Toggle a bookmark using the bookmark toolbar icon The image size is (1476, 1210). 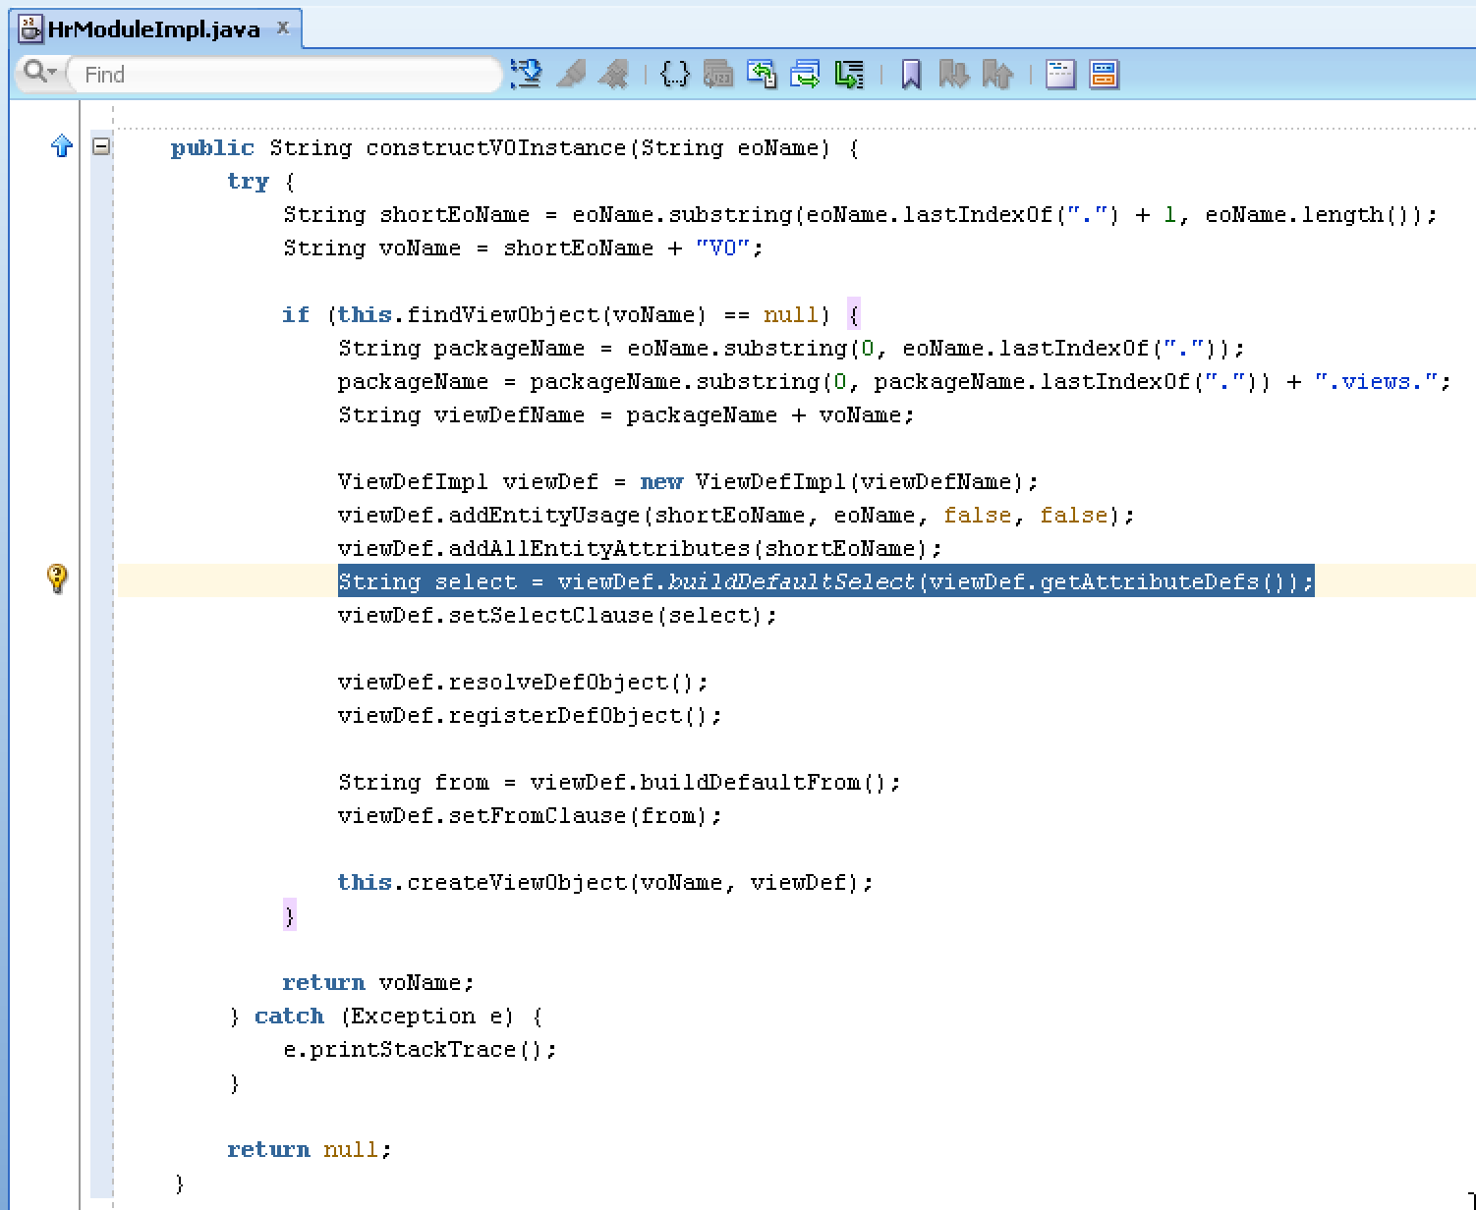pos(910,74)
